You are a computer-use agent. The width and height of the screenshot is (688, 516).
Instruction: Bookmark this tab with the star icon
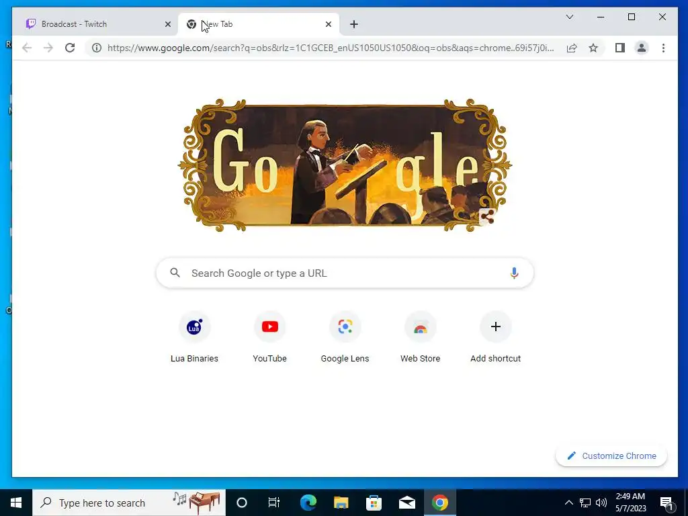593,48
